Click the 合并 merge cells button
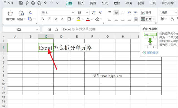Image resolution: width=178 pixels, height=108 pixels. coord(146,19)
